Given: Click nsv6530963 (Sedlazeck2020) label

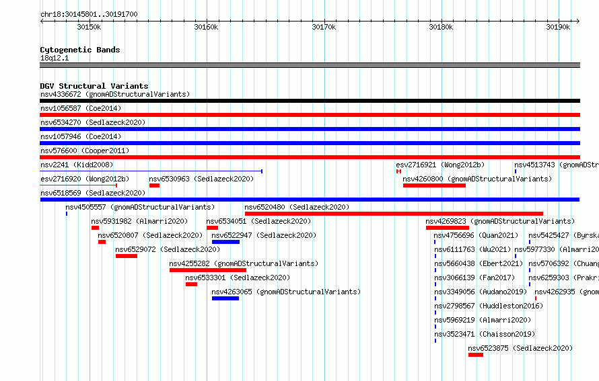Looking at the screenshot, I should pyautogui.click(x=201, y=179).
